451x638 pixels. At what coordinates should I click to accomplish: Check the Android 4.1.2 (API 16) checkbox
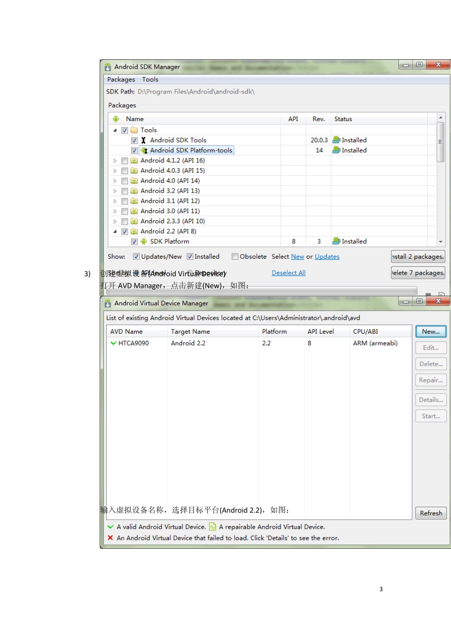125,161
